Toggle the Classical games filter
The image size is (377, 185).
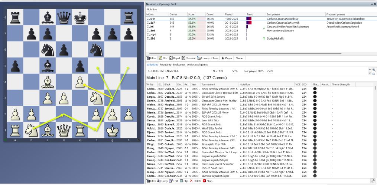188,58
